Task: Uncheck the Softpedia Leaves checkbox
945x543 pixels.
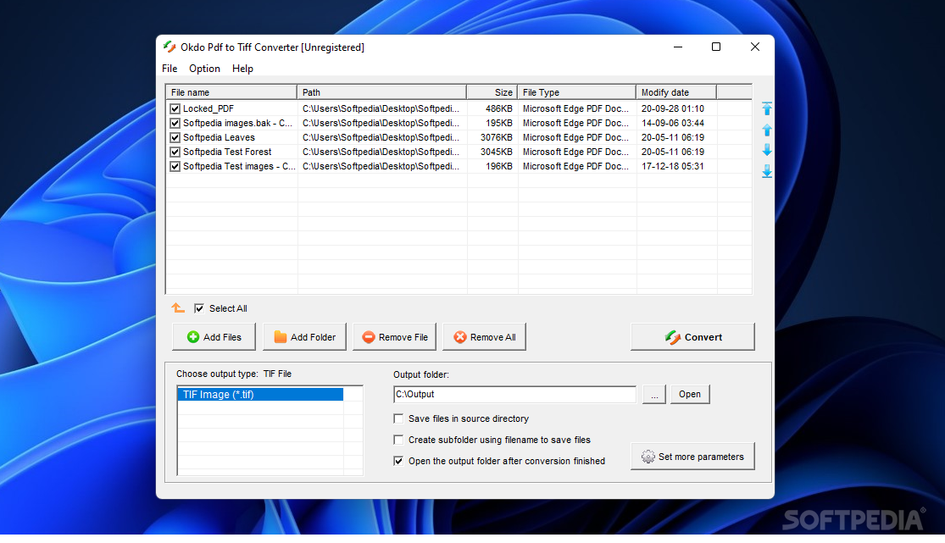Action: (175, 137)
